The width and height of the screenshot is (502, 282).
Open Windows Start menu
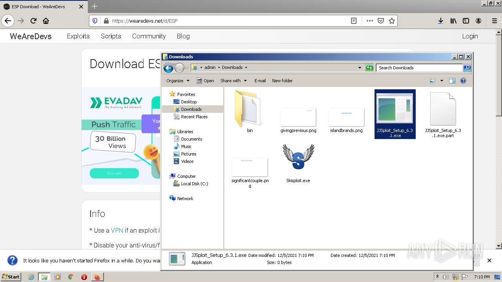click(11, 277)
